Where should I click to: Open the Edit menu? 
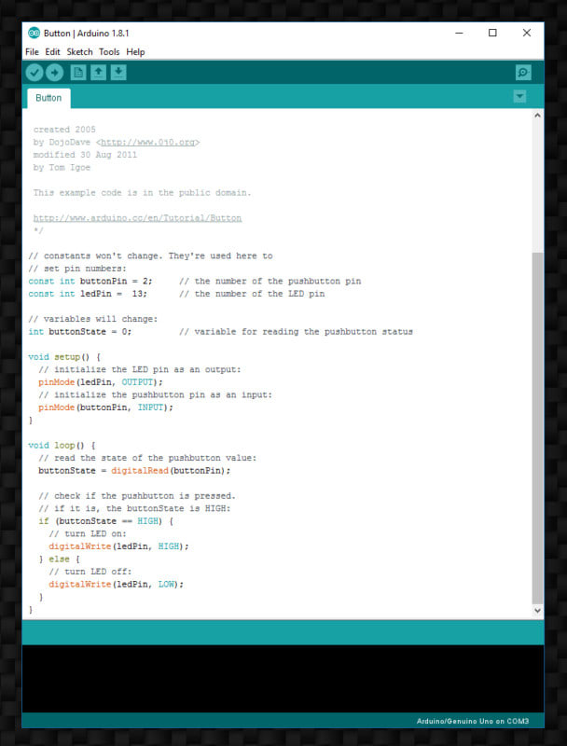(52, 52)
